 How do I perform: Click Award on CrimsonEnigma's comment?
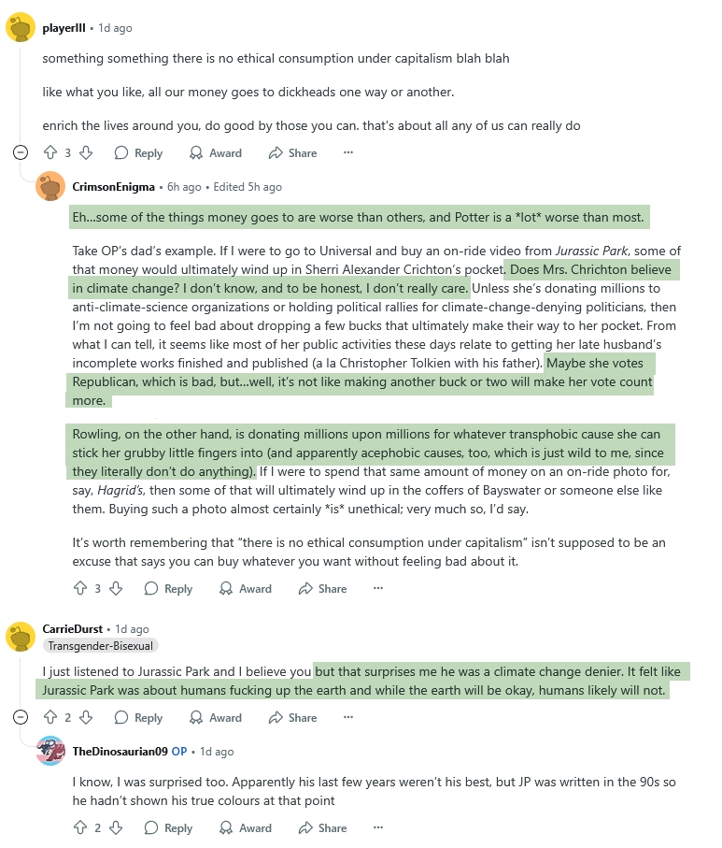click(x=246, y=588)
